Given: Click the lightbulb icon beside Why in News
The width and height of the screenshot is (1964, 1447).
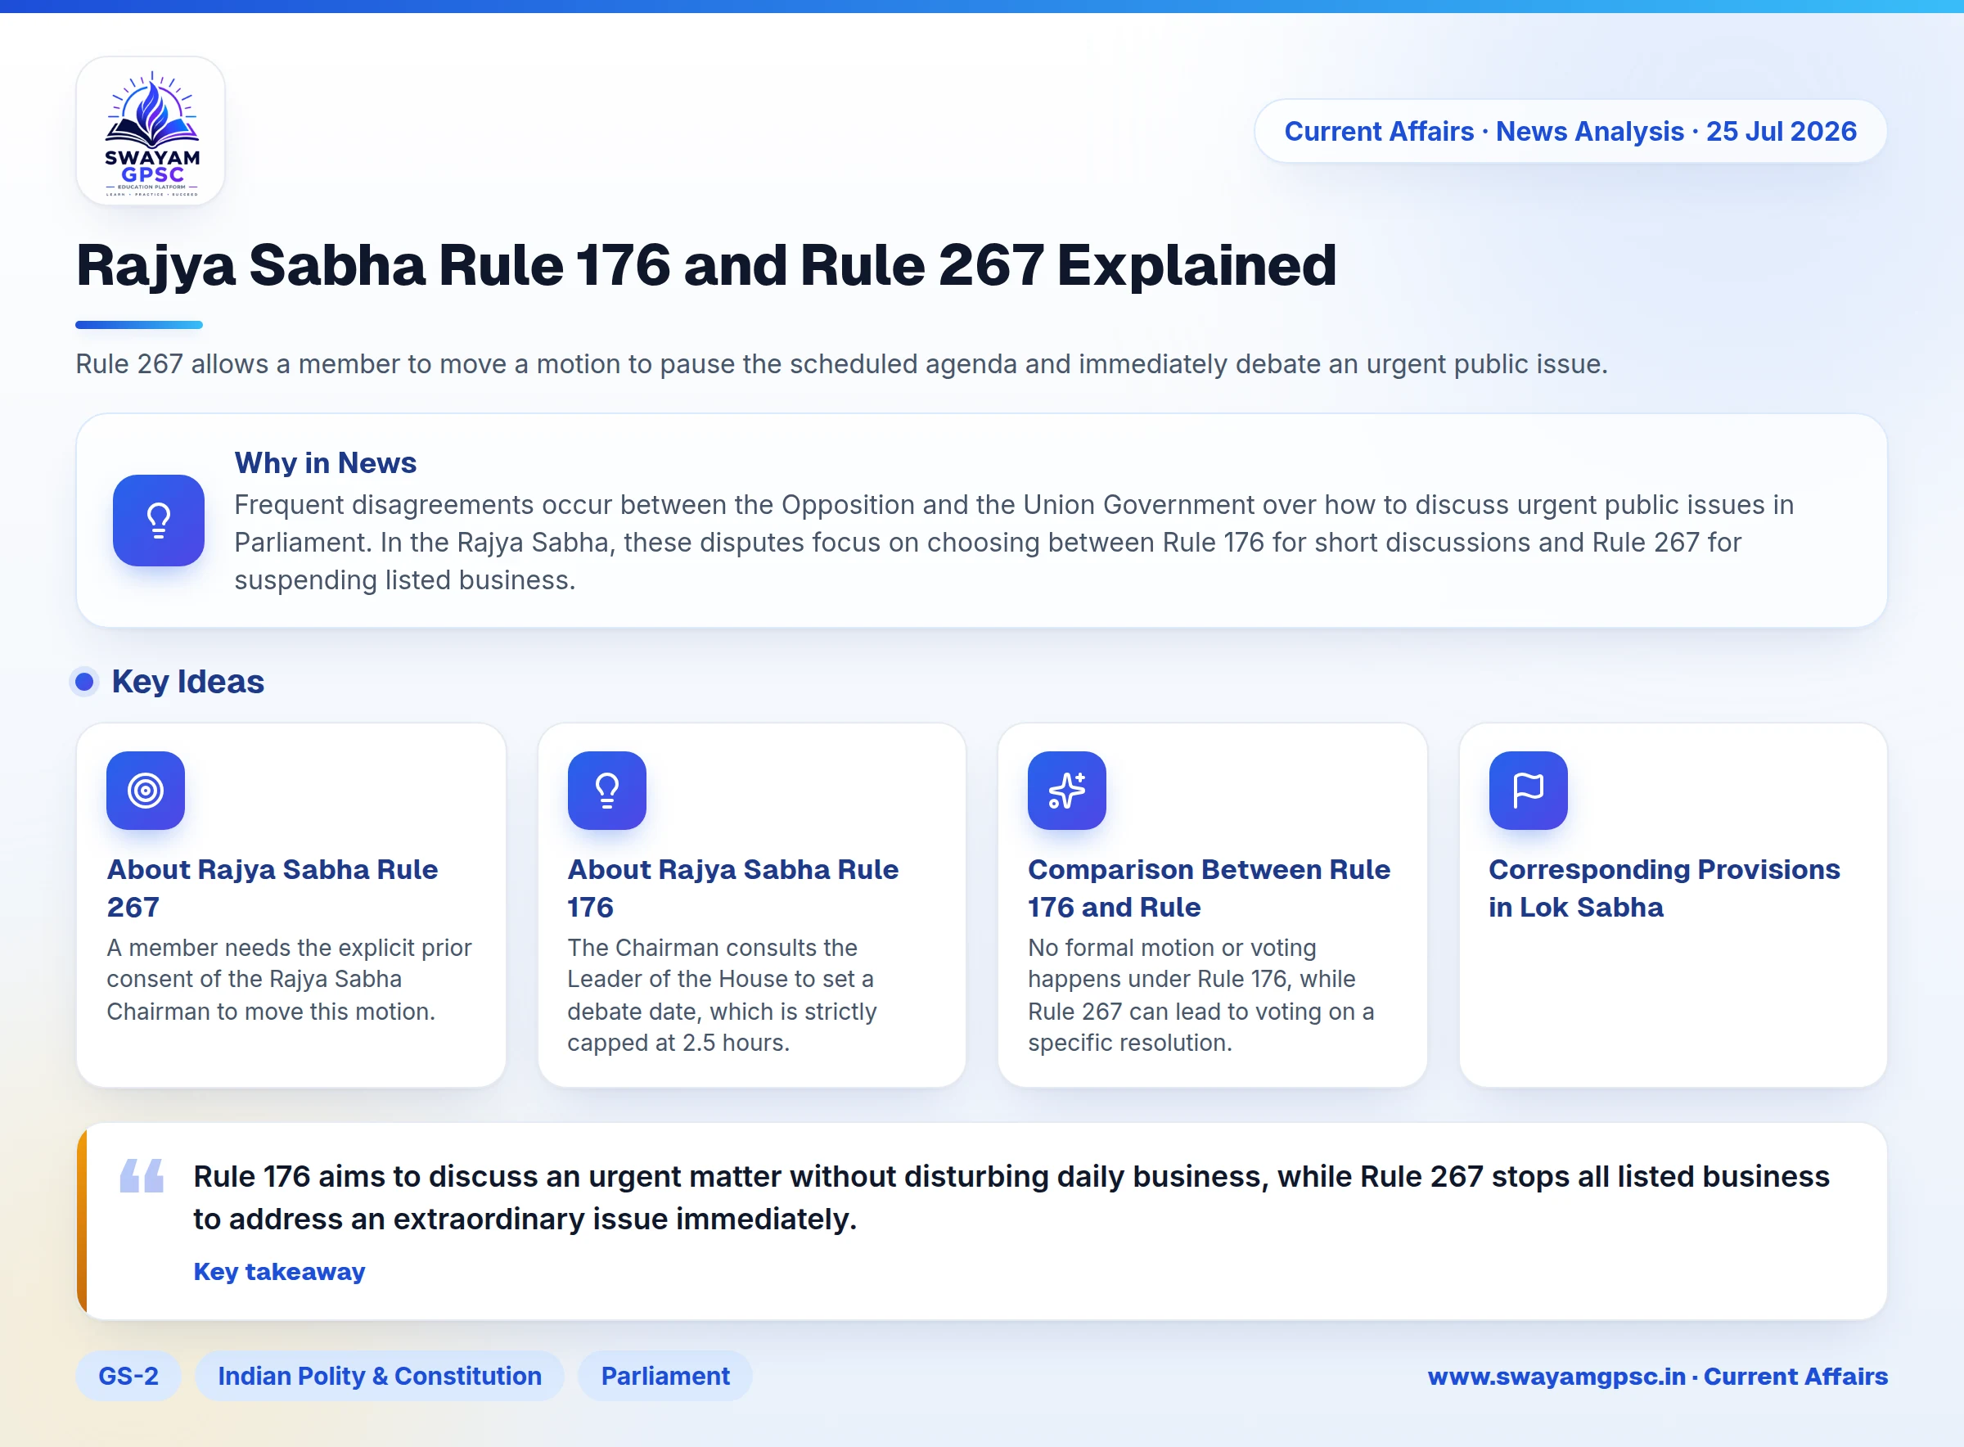Looking at the screenshot, I should 159,521.
